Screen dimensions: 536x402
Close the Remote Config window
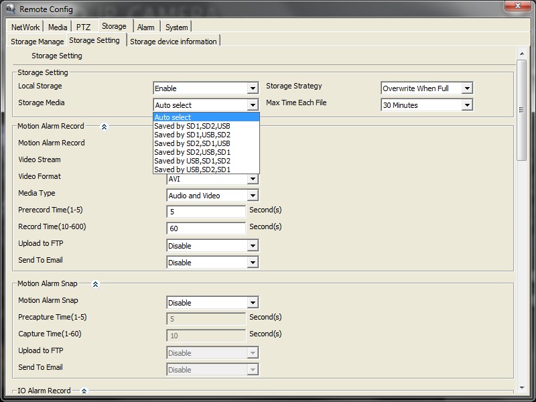(517, 5)
